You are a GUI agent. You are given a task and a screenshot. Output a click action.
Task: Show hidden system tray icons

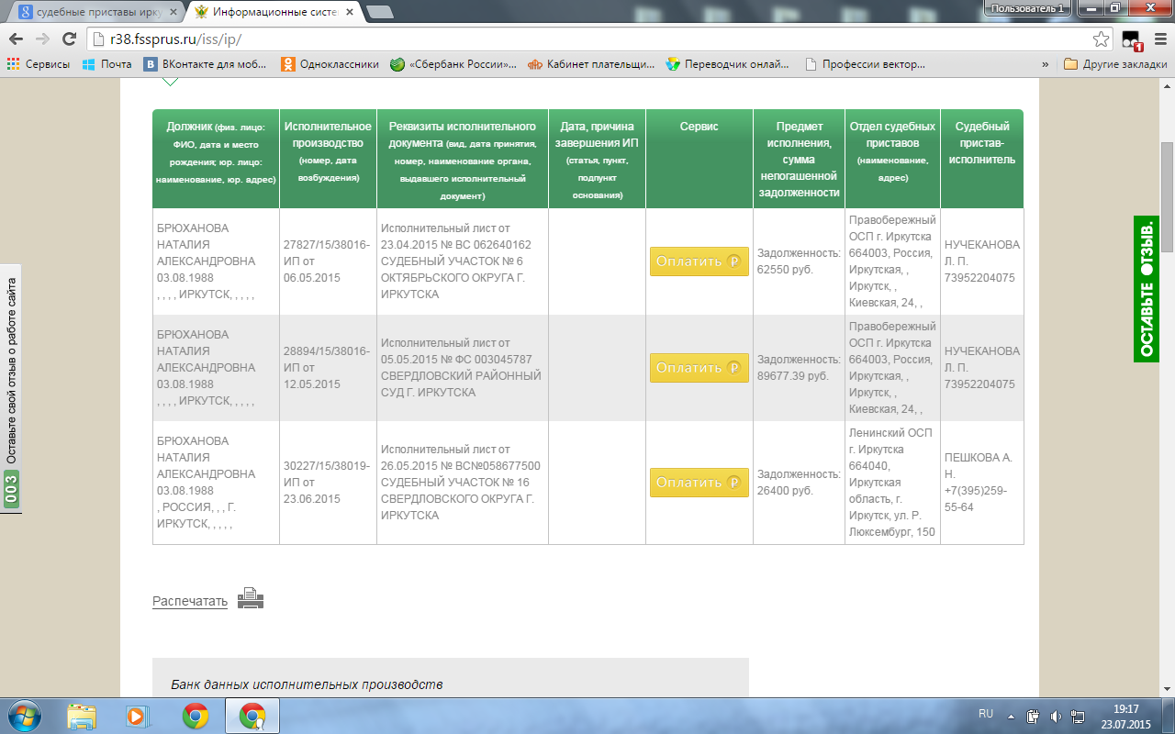tap(1012, 716)
